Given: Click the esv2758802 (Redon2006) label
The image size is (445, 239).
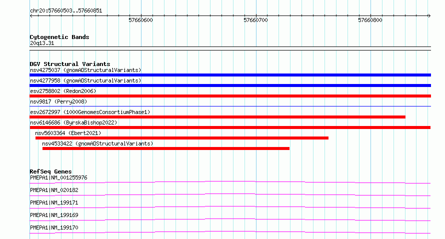Looking at the screenshot, I should [x=63, y=91].
